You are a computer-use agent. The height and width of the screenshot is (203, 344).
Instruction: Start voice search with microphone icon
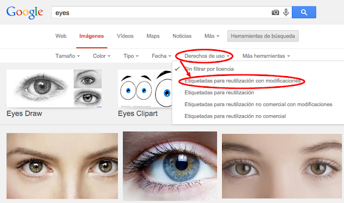286,12
